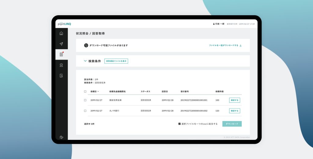Click the edit icon at sidebar bottom
Image resolution: width=313 pixels, height=159 pixels.
click(61, 137)
